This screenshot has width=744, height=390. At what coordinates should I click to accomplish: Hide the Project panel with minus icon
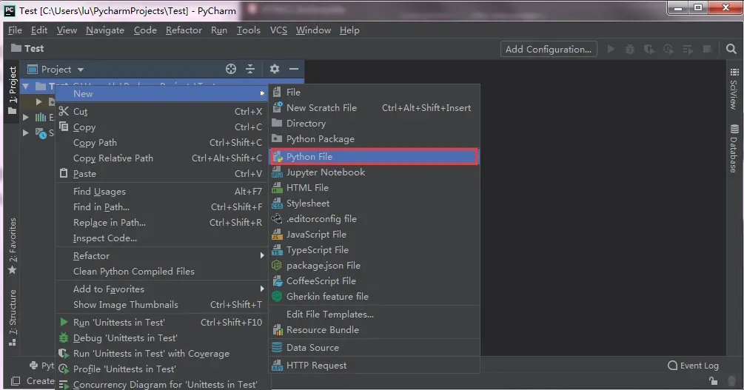pos(294,69)
